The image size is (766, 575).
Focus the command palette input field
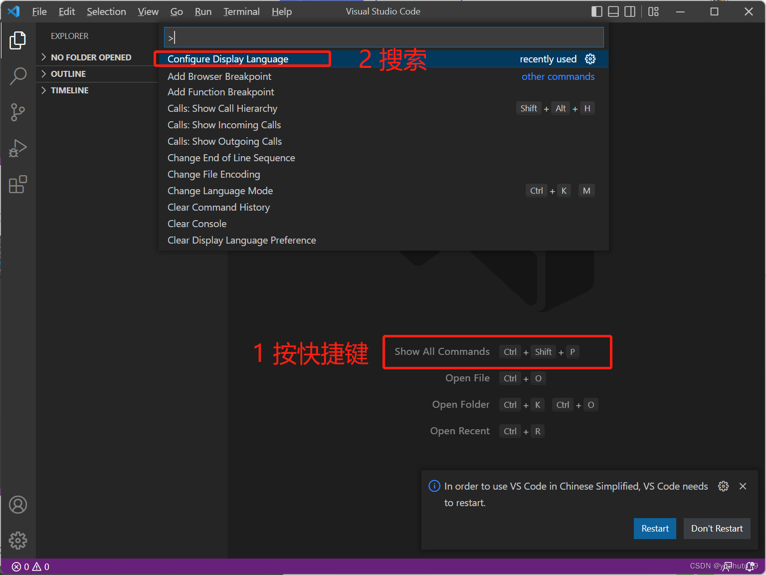[x=383, y=37]
